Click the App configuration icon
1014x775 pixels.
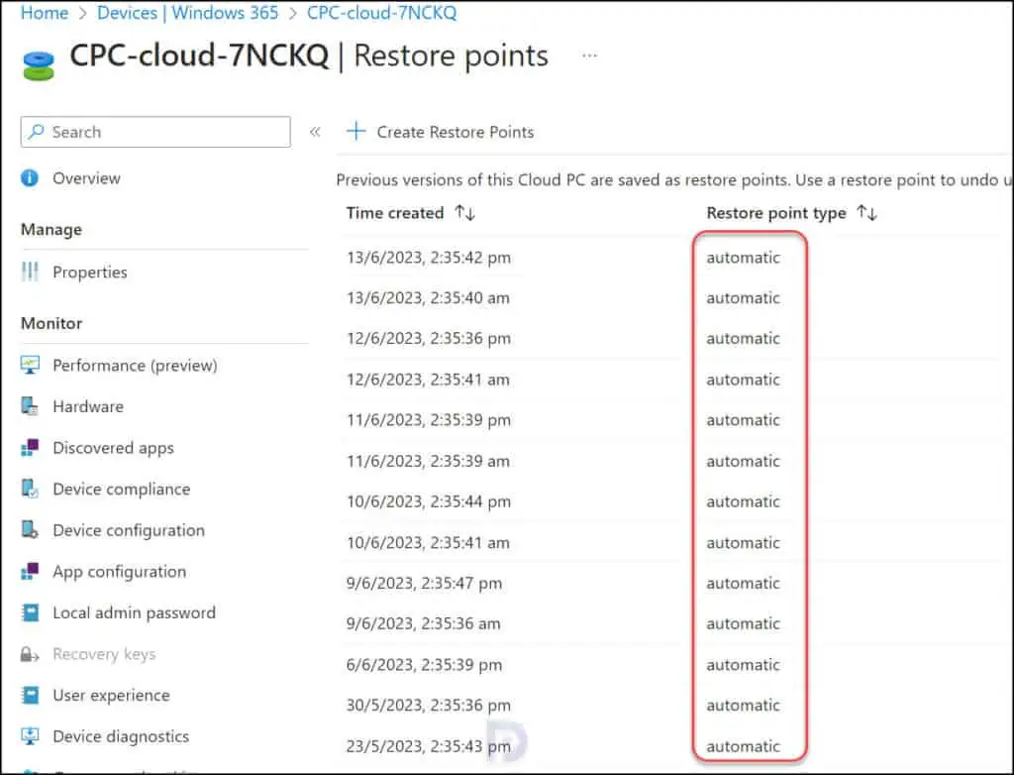[30, 571]
